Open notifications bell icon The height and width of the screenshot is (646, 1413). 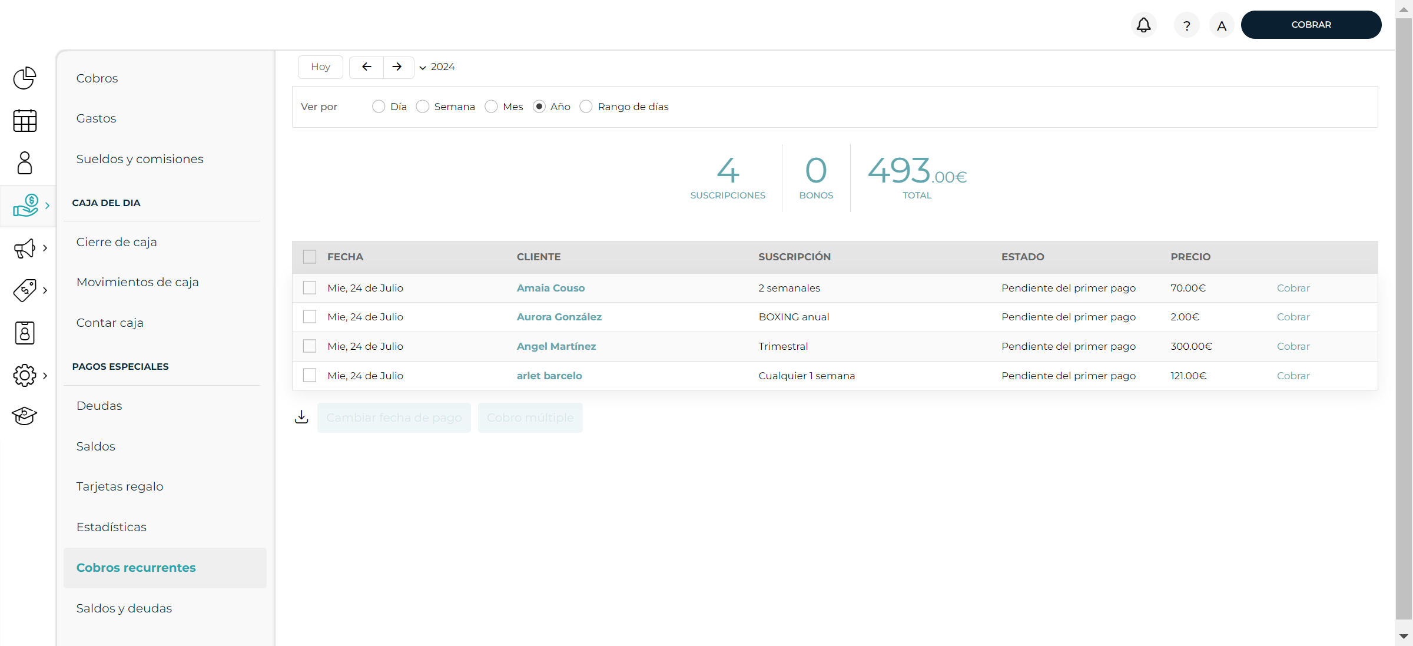1143,25
